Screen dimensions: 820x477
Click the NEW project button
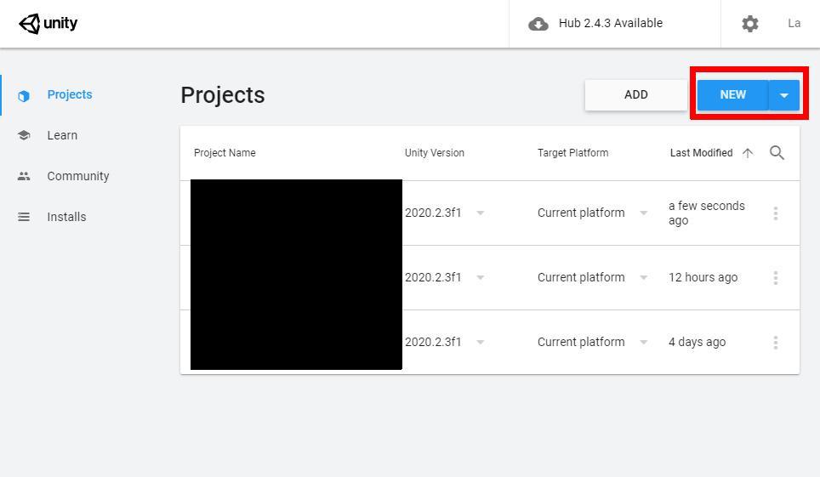click(x=732, y=94)
